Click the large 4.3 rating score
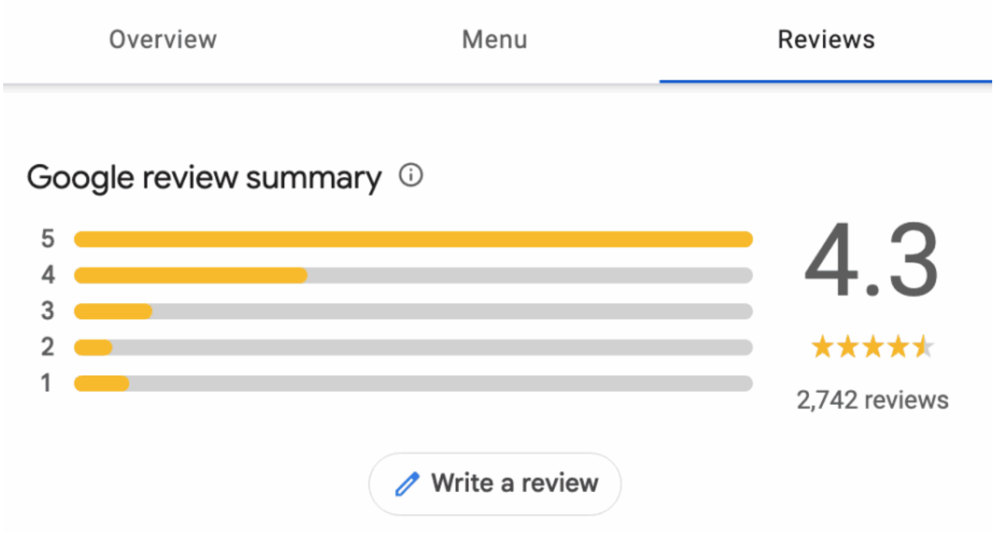Viewport: 994px width, 549px height. click(872, 261)
